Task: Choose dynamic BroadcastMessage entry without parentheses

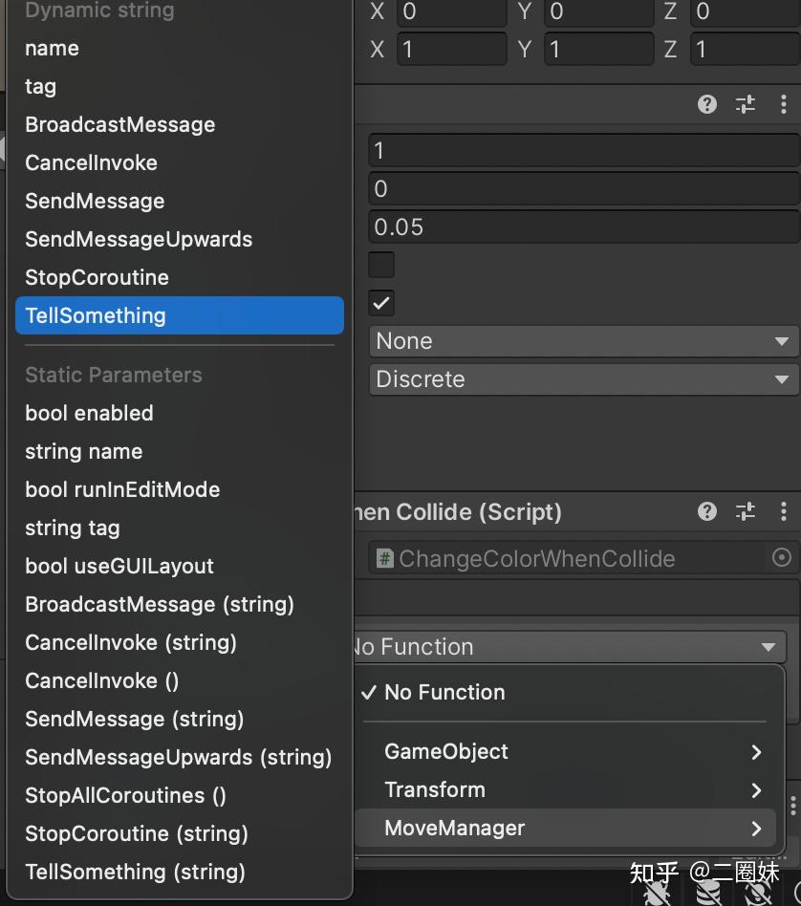Action: pos(180,125)
